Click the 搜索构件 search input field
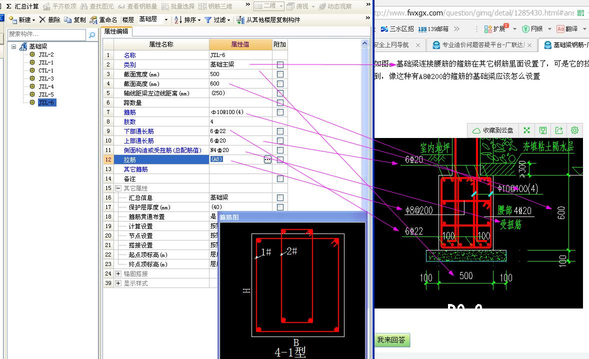The image size is (589, 359). (46, 34)
